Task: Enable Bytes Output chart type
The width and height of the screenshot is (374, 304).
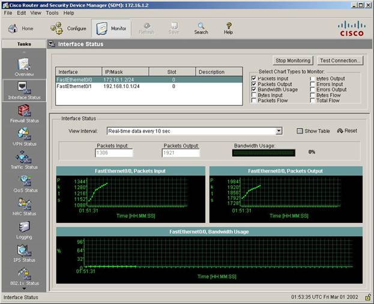Action: pos(312,79)
